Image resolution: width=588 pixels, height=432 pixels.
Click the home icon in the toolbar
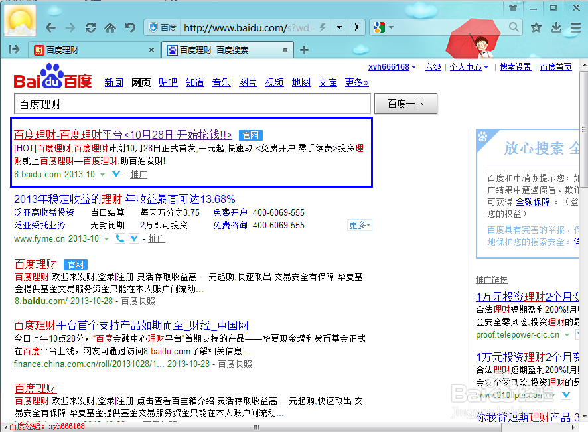[x=110, y=28]
